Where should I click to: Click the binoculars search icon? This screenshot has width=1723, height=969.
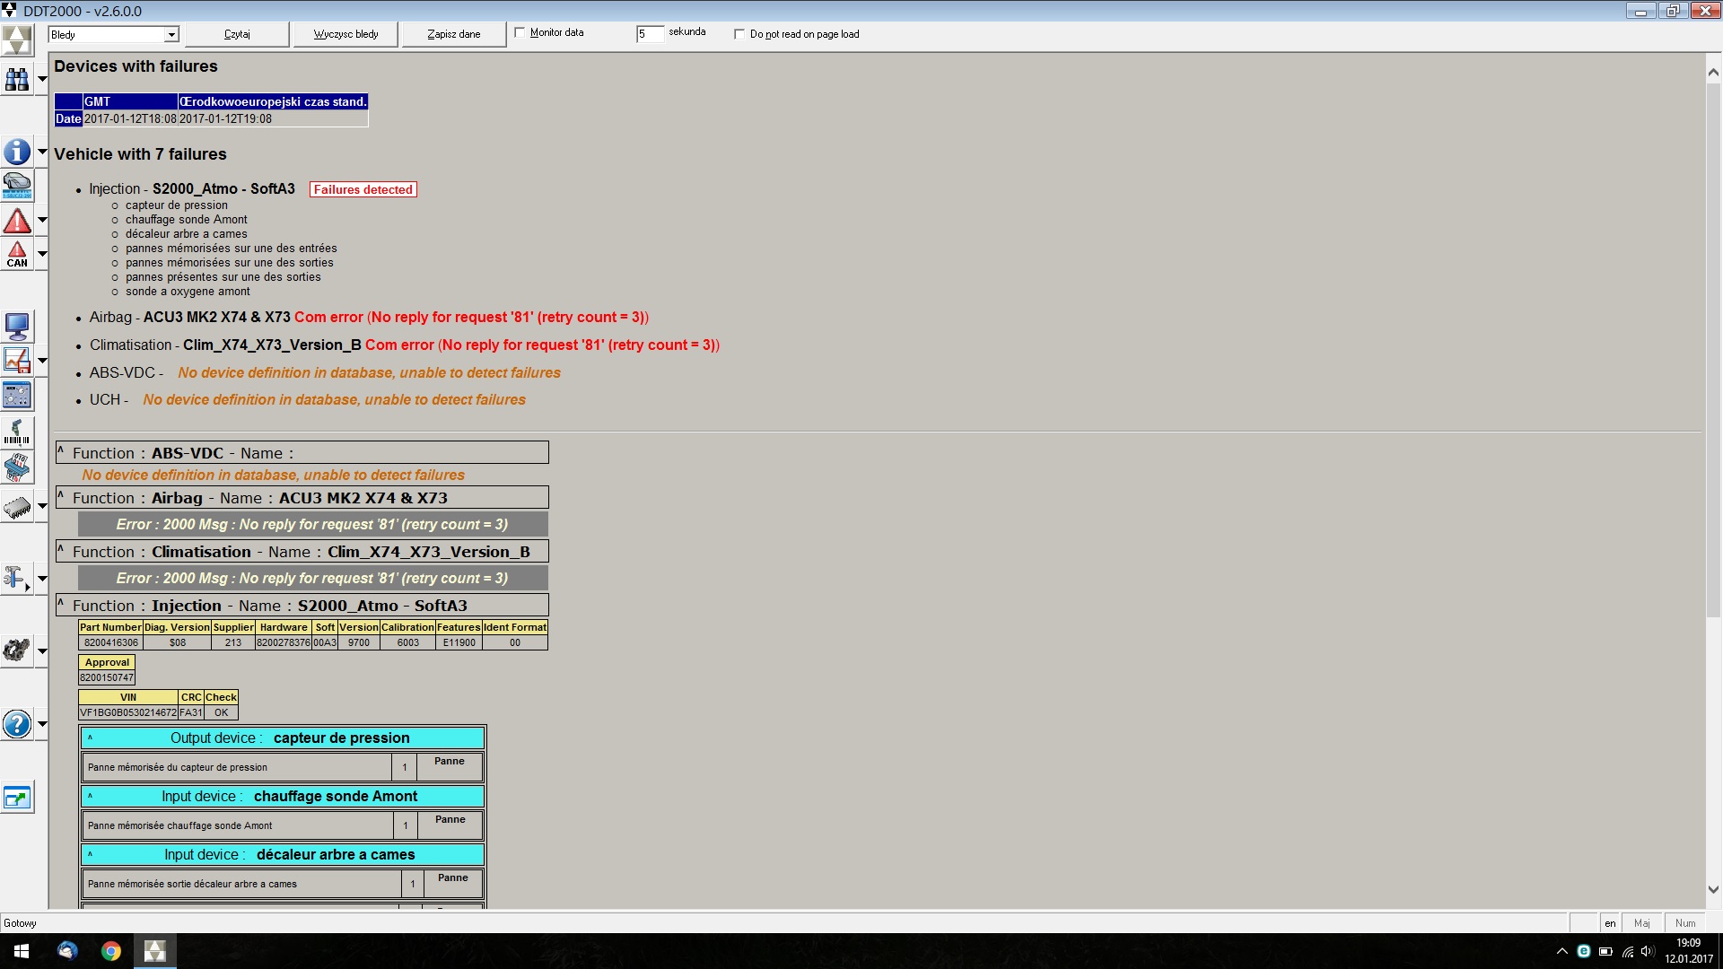click(17, 80)
